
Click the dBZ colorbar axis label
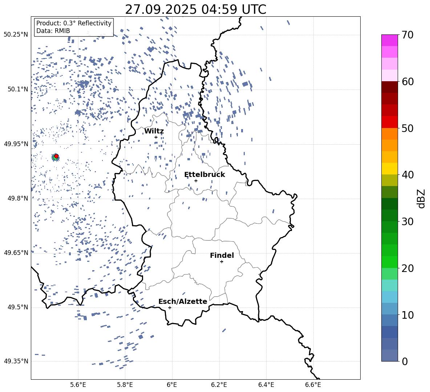[x=421, y=198]
